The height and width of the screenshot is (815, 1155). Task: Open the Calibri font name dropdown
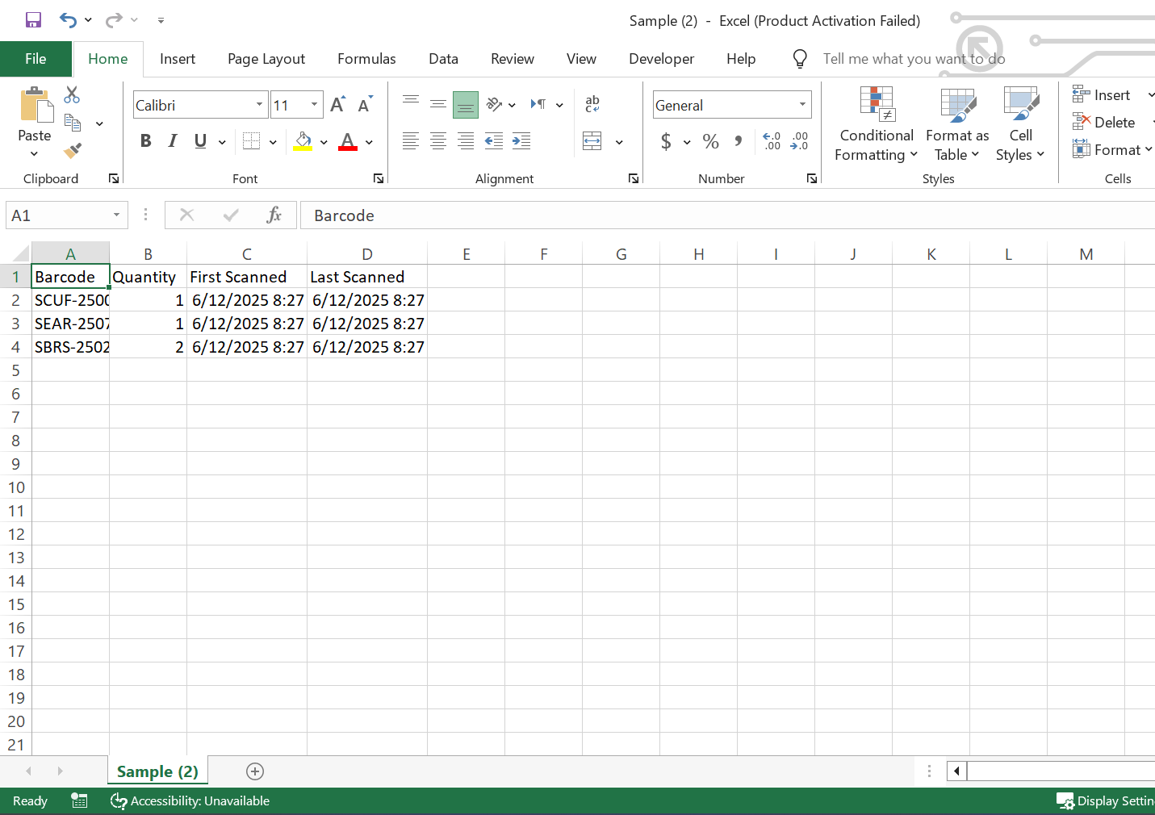(259, 105)
